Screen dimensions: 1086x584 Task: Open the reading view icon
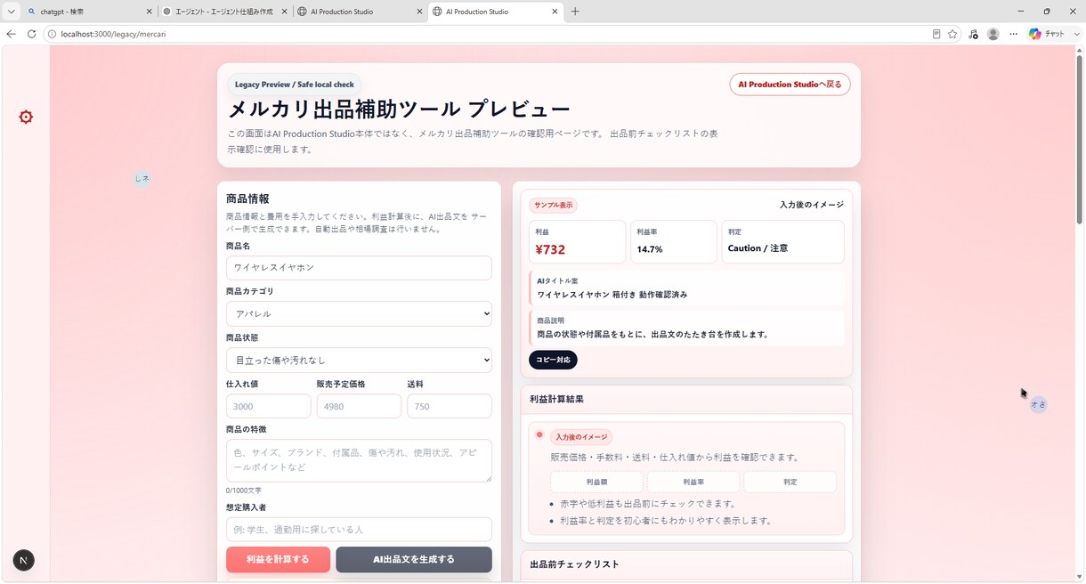tap(936, 34)
